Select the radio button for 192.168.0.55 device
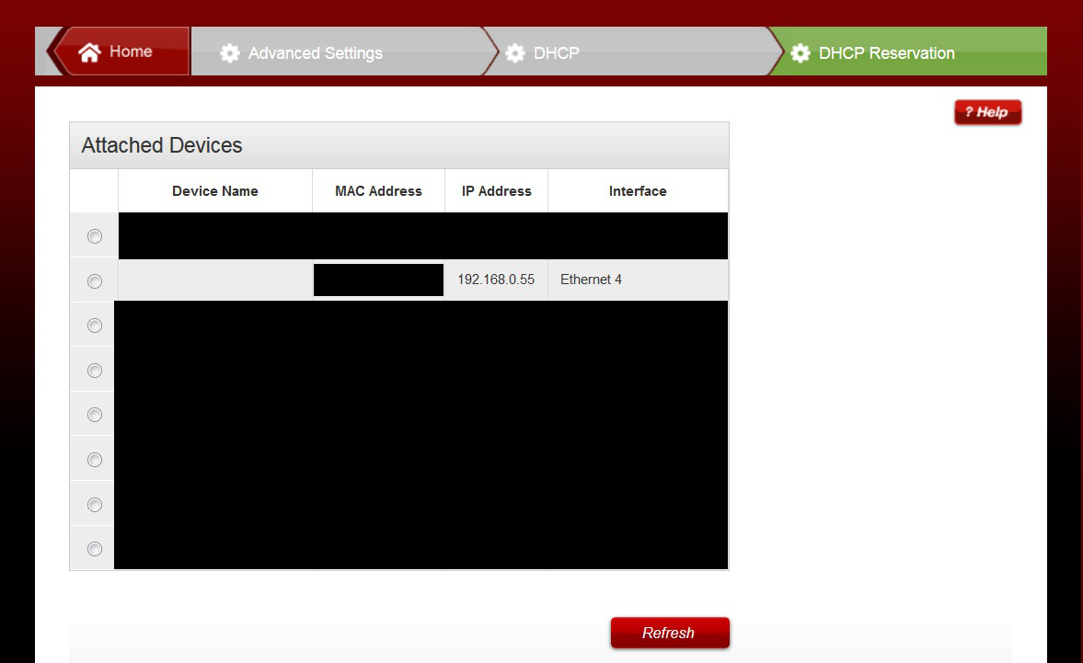This screenshot has width=1083, height=663. [x=94, y=281]
